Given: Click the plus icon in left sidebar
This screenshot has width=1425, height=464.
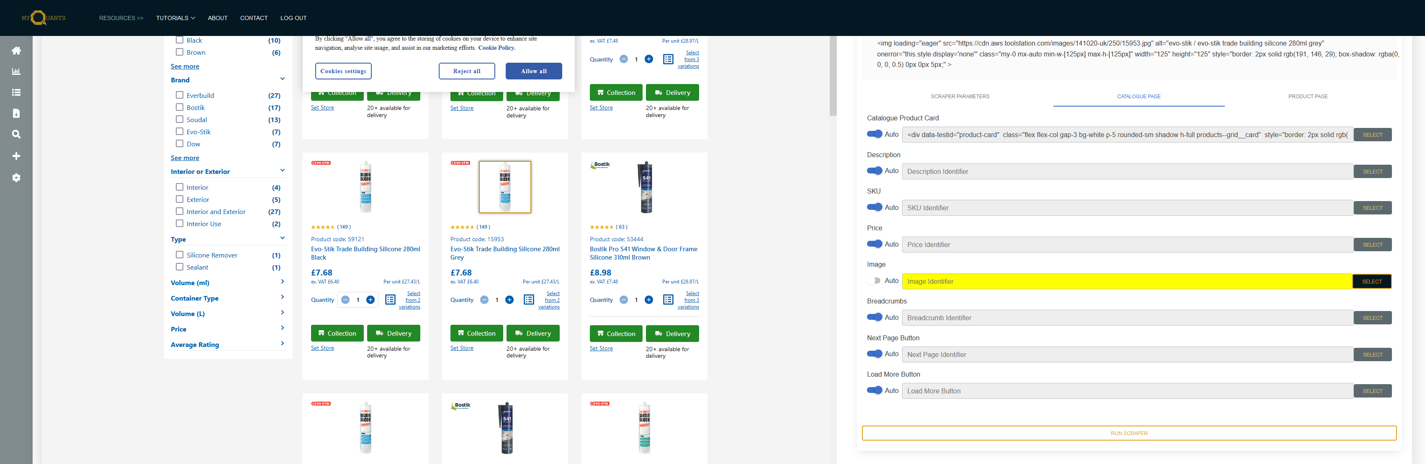Looking at the screenshot, I should pos(16,156).
